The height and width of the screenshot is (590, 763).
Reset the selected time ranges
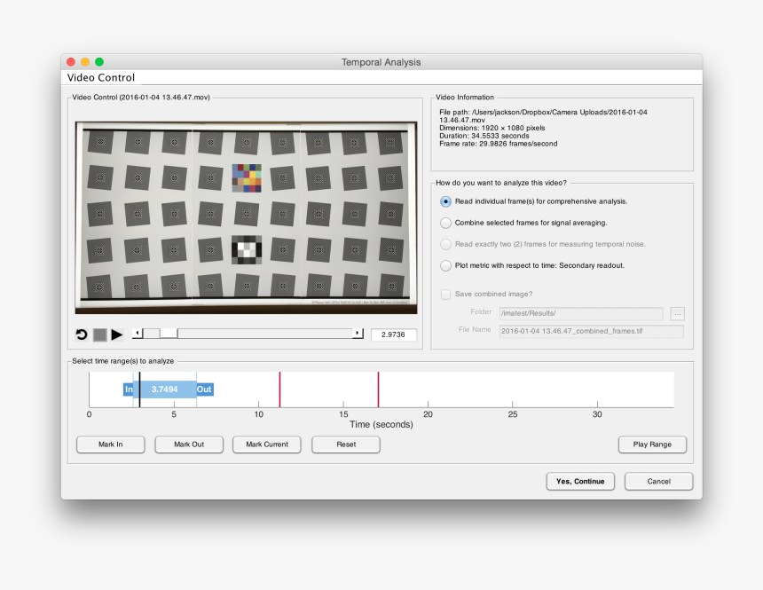[x=346, y=444]
